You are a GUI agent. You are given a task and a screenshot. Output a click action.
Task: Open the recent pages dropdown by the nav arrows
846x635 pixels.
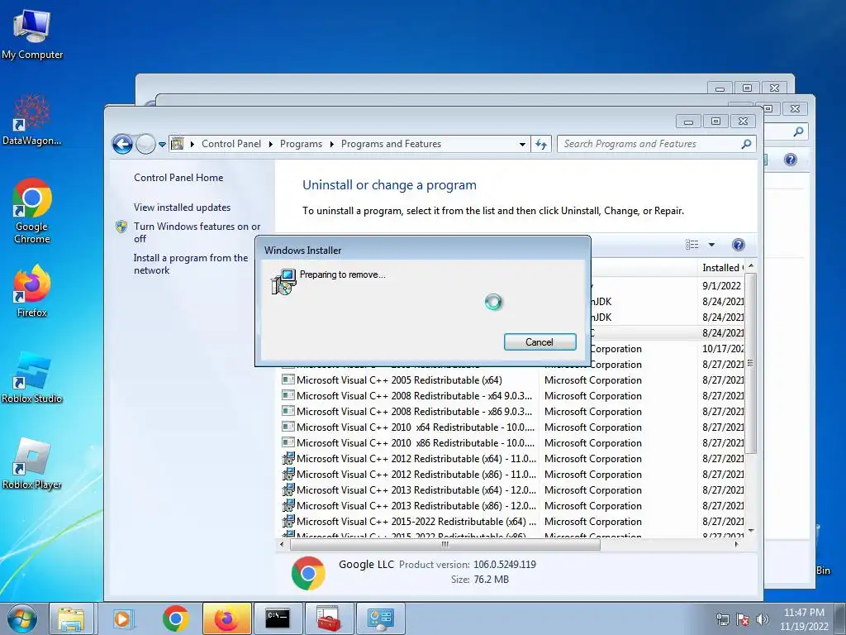(x=162, y=145)
